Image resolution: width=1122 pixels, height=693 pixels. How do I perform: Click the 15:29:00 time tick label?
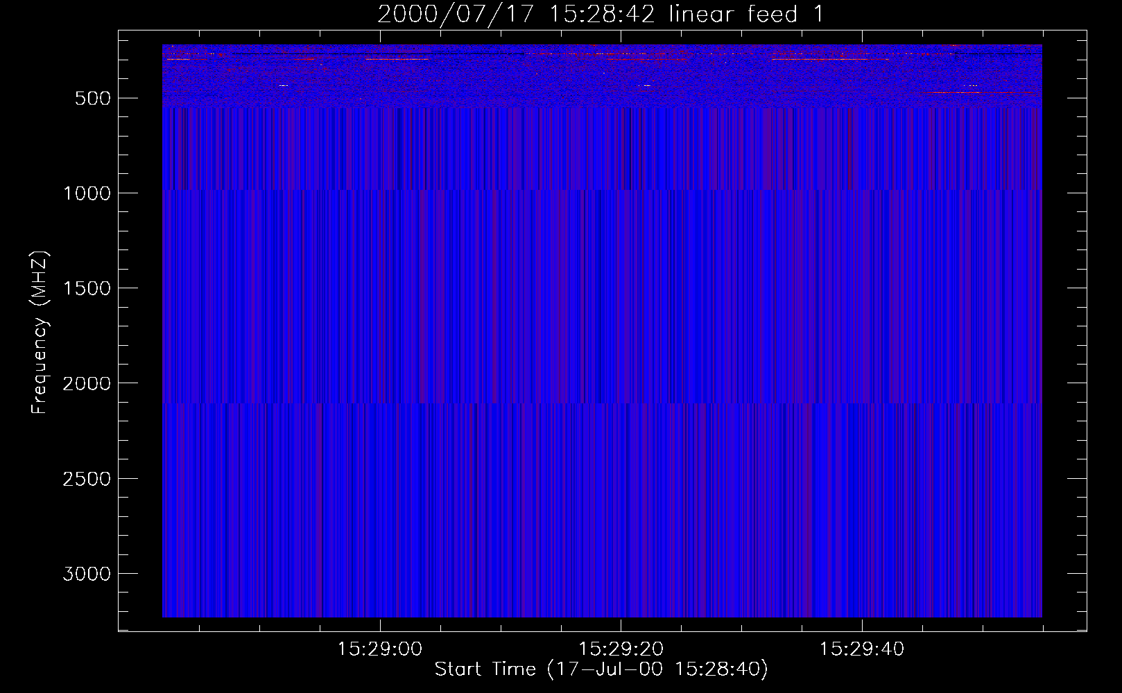[380, 649]
